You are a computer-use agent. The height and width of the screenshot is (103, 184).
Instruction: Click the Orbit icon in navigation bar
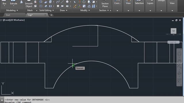coord(179,73)
